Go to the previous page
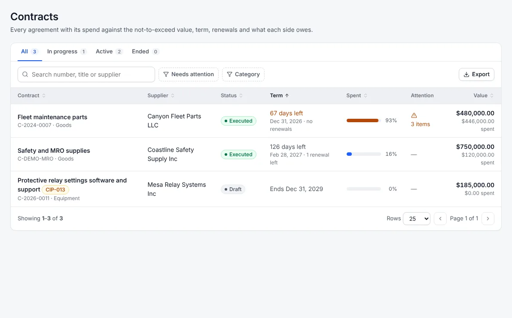Image resolution: width=512 pixels, height=318 pixels. click(x=440, y=219)
